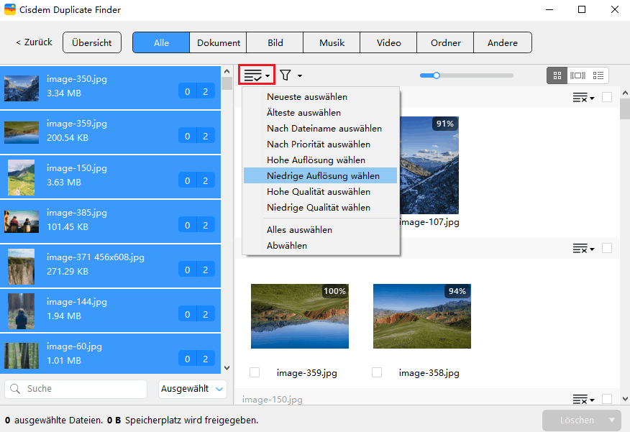Switch to side-by-side compare view
Image resolution: width=630 pixels, height=432 pixels.
coord(577,75)
